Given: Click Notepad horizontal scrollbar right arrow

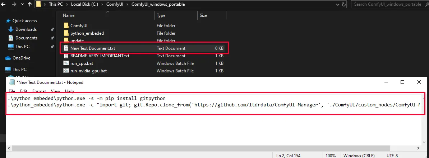Looking at the screenshot, I should pos(418,148).
